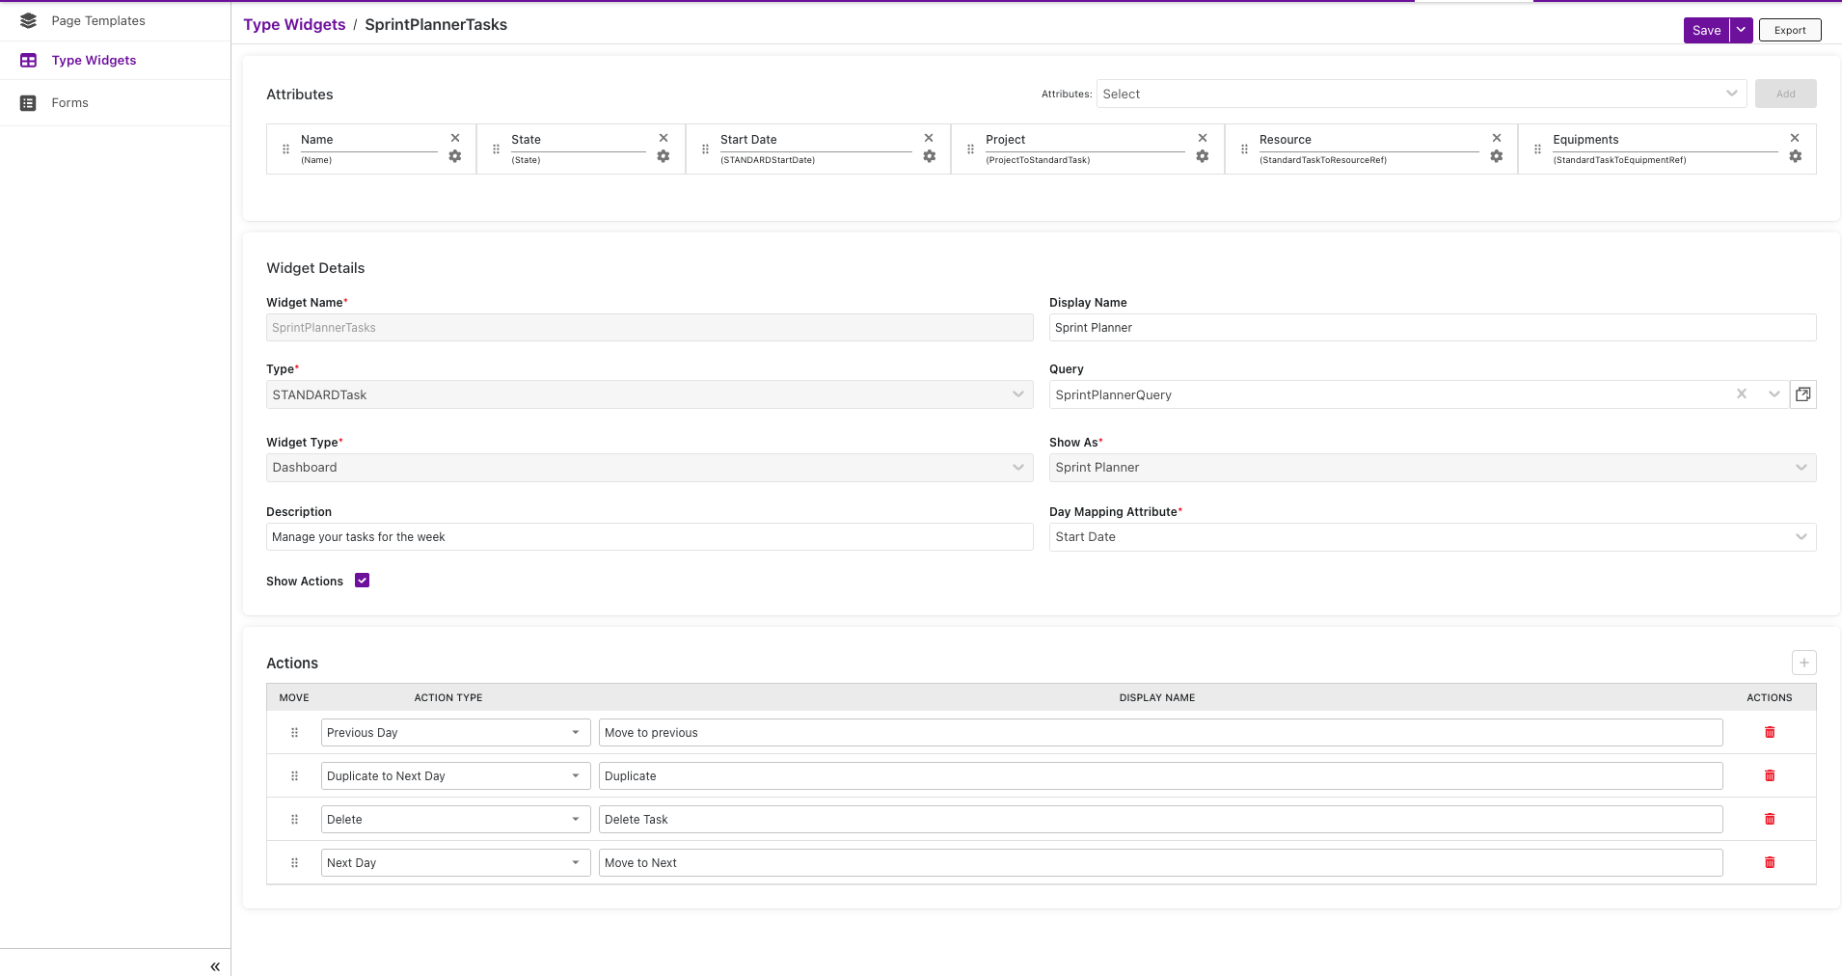Click move handle of Previous Day row
Screen dimensions: 1842x976
click(294, 733)
